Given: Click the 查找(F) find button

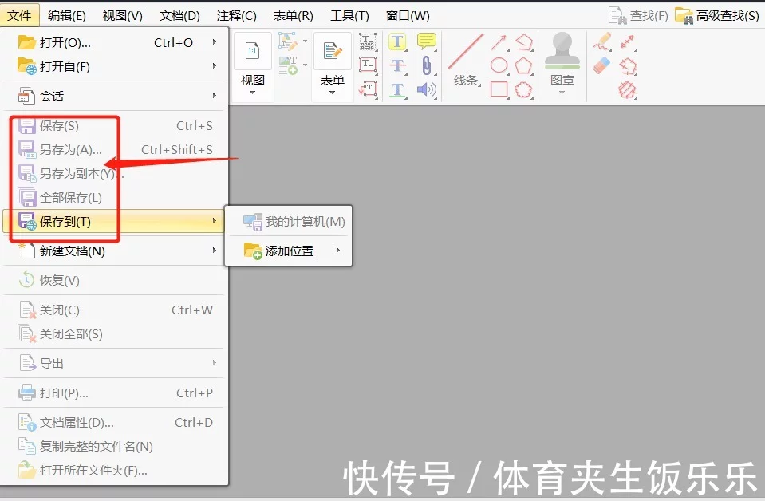Looking at the screenshot, I should click(x=638, y=16).
